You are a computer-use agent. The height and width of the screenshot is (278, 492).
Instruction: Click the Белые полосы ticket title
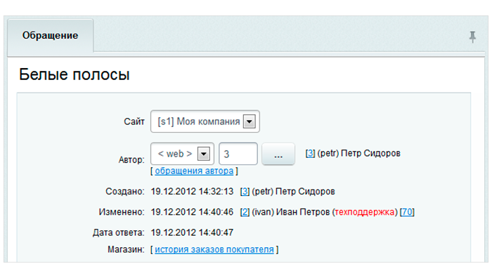click(x=75, y=74)
